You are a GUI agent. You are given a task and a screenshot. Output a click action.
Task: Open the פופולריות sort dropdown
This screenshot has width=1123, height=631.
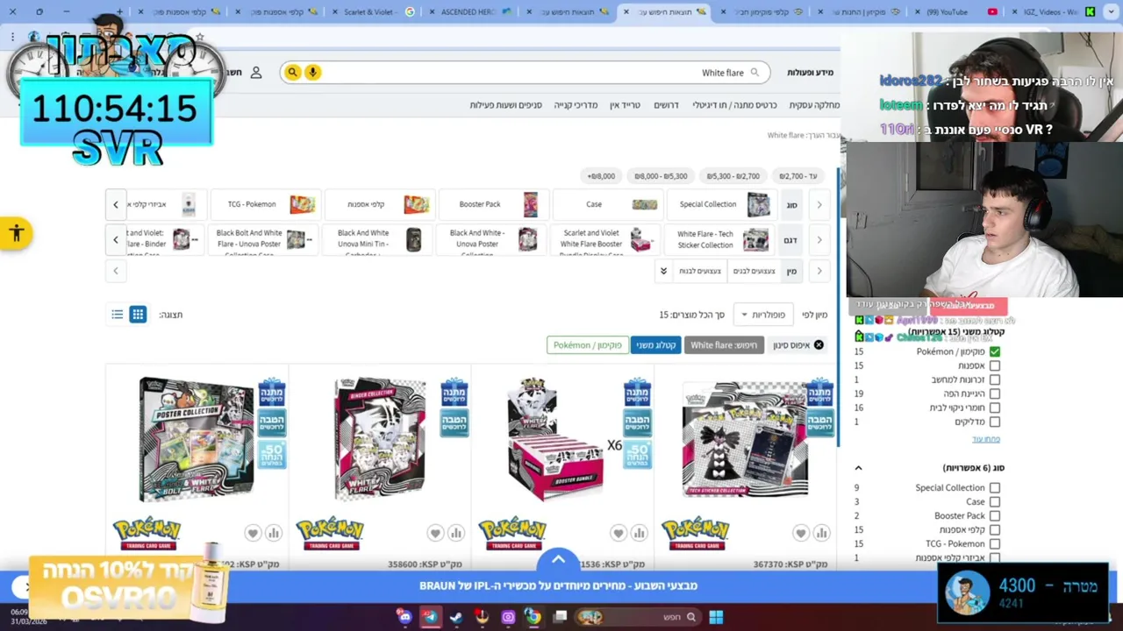pos(763,315)
